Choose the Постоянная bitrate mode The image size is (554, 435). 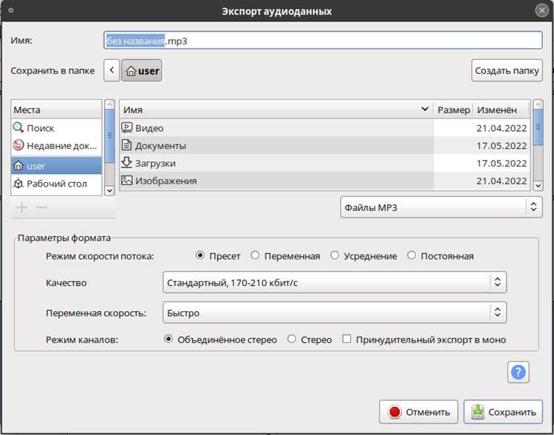[x=411, y=255]
